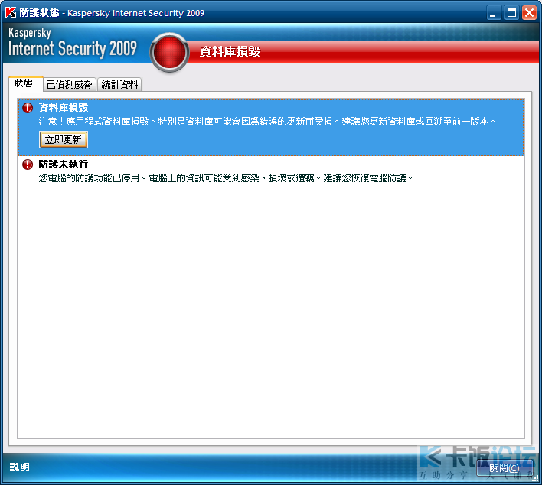Click the 立即更新 button
This screenshot has height=485, width=542.
pyautogui.click(x=64, y=139)
